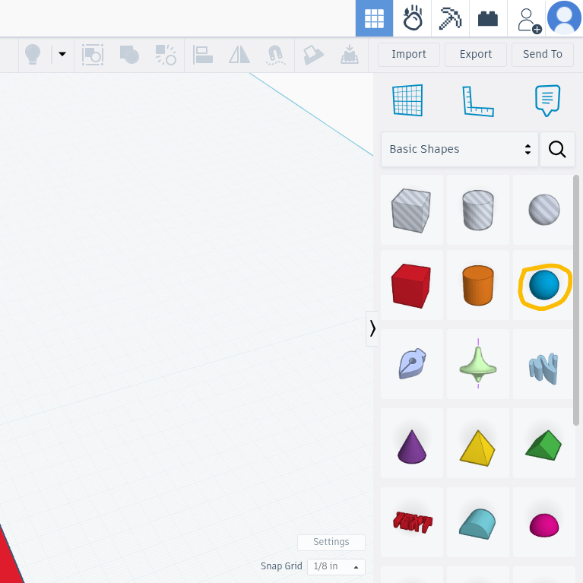Pick the striped Cylinder hole shape
The image size is (583, 583).
pos(478,210)
